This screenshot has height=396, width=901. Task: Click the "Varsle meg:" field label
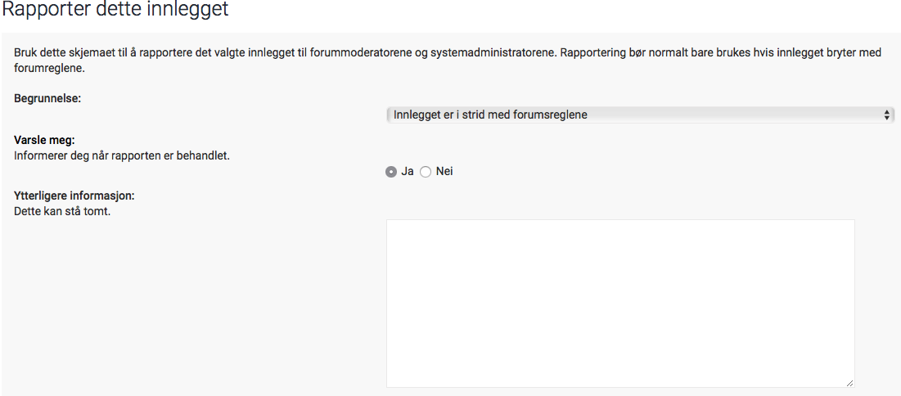45,140
